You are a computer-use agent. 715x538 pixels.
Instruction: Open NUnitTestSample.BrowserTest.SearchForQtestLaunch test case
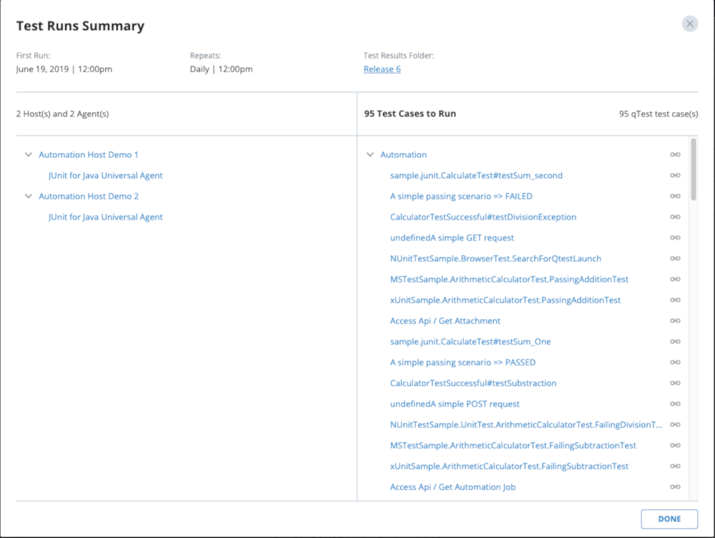tap(495, 258)
